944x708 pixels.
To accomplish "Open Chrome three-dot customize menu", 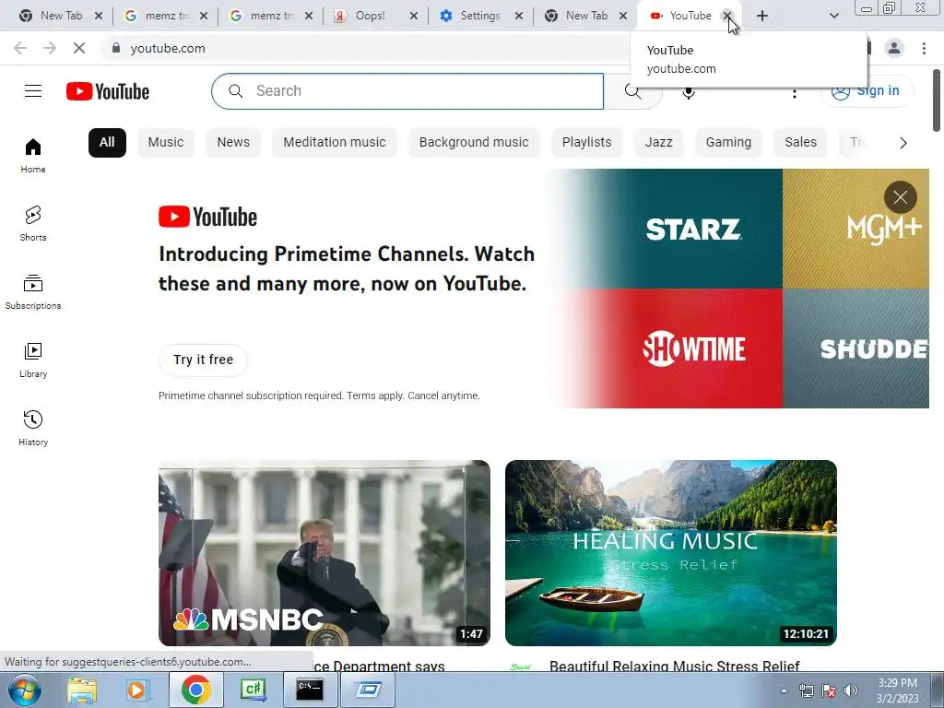I will tap(924, 48).
